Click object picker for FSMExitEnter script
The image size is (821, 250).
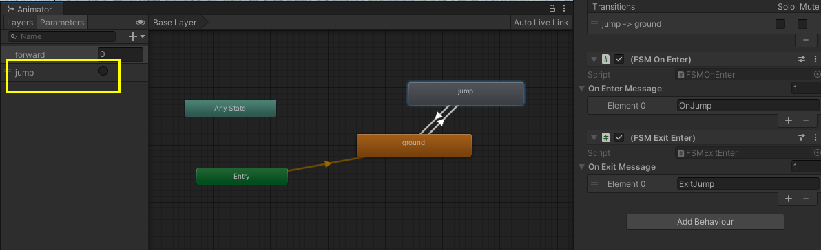pos(817,153)
